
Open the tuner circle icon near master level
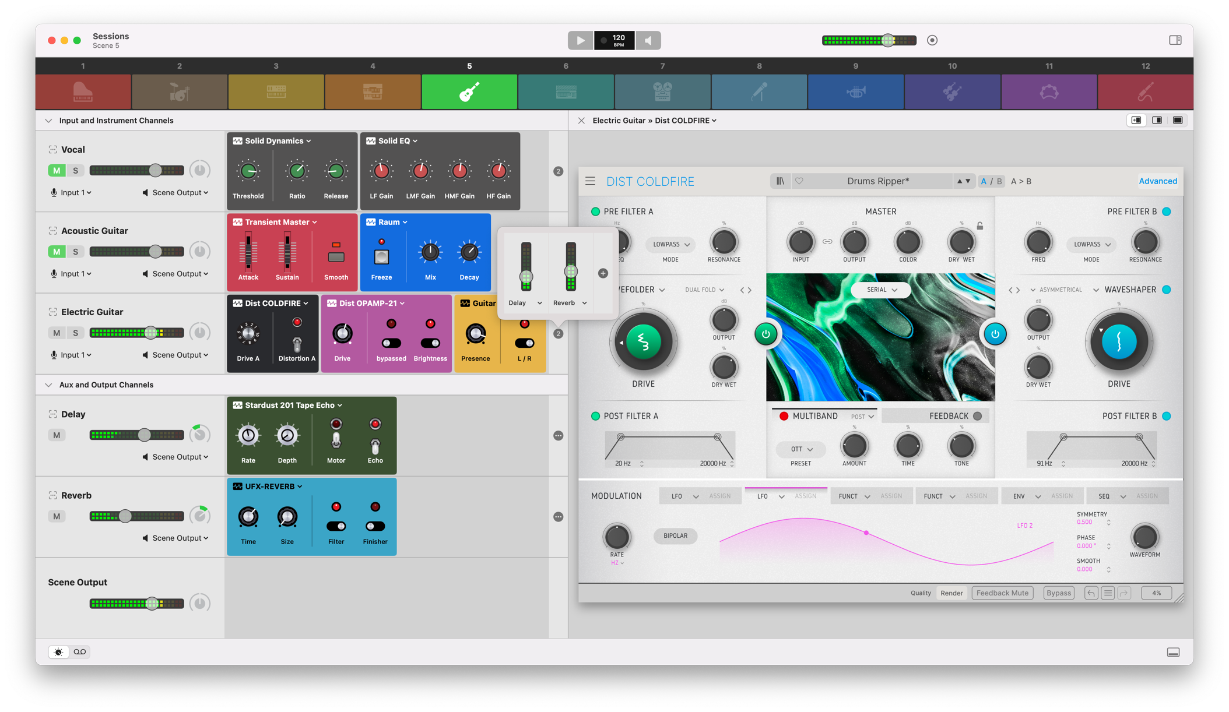pos(932,40)
